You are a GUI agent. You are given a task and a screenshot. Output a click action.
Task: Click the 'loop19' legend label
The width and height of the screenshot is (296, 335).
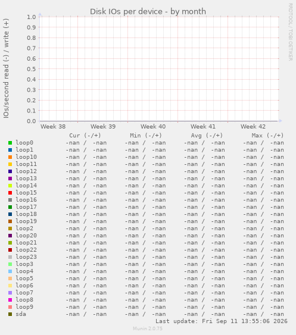pyautogui.click(x=26, y=221)
